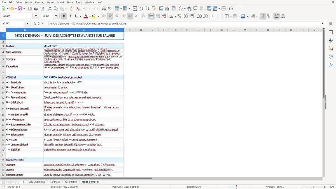Viewport: 336px width, 189px height.
Task: Click the Insert Special Character omega icon
Action: 181,9
